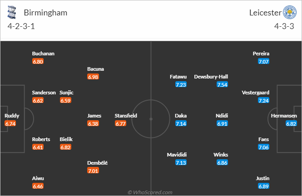The height and width of the screenshot is (196, 302).
Task: Open the Birmingham team name link
Action: (x=45, y=13)
